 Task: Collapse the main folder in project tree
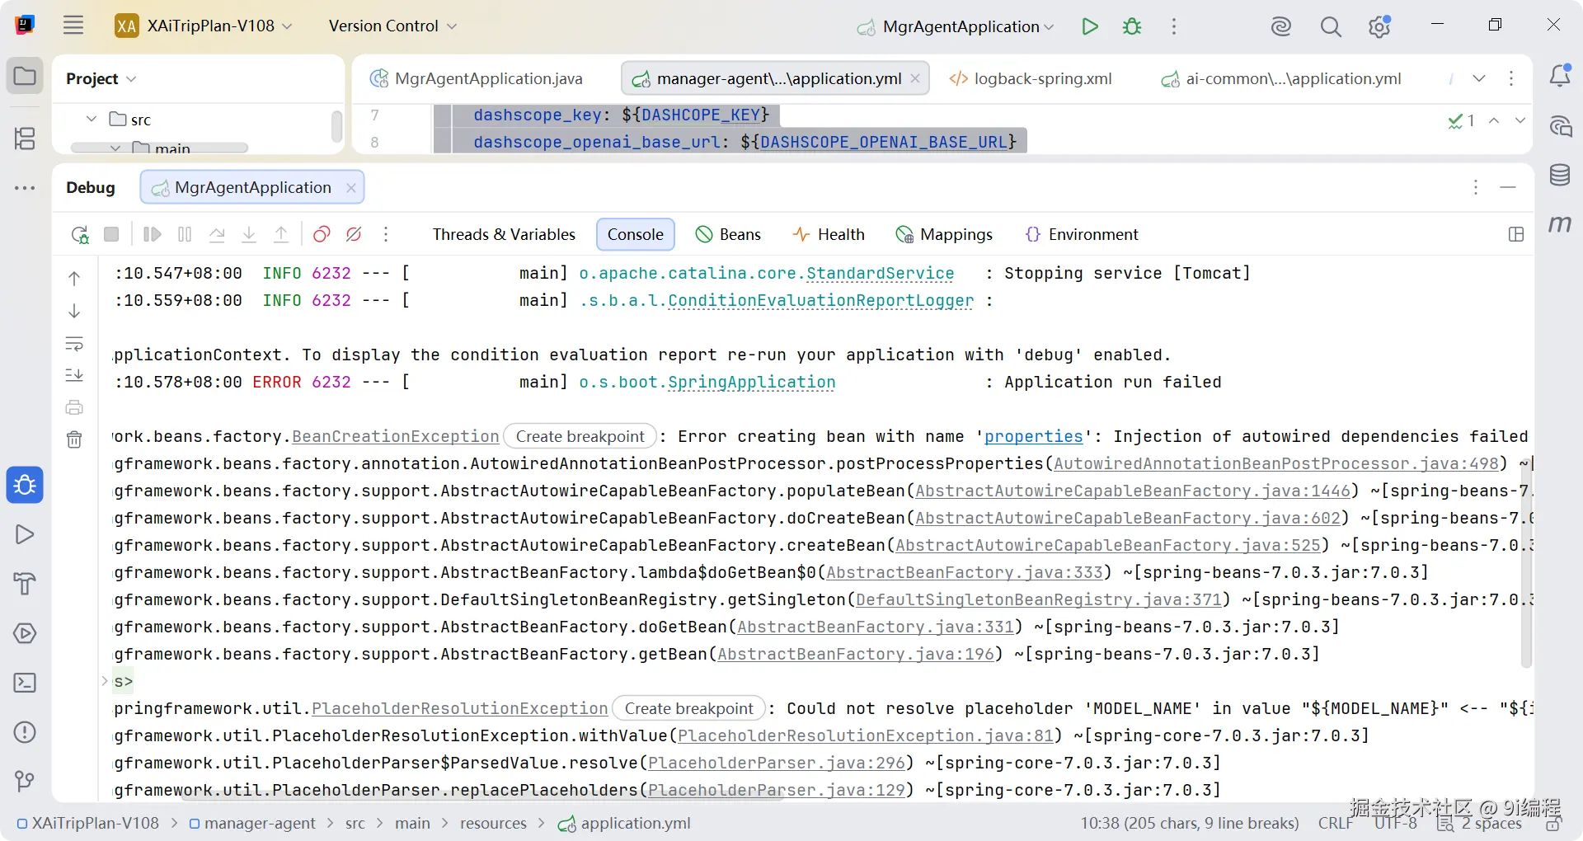115,148
